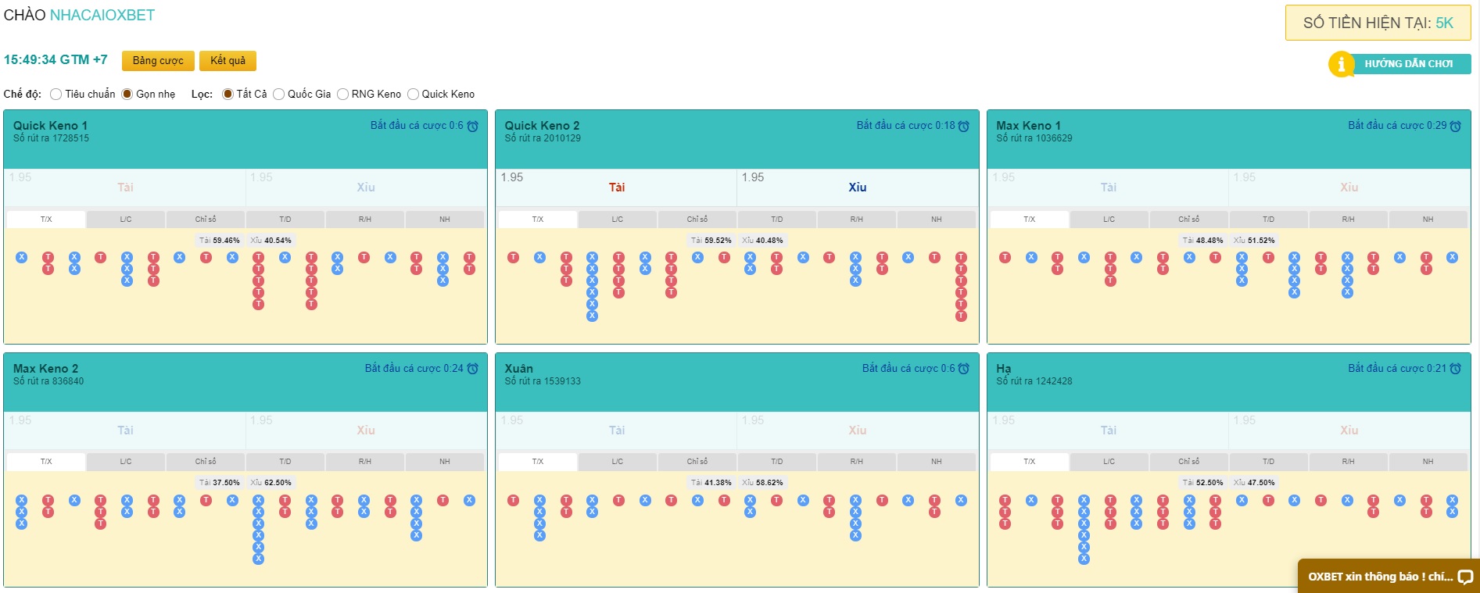Open the NH tab in Xuân panel

click(936, 462)
